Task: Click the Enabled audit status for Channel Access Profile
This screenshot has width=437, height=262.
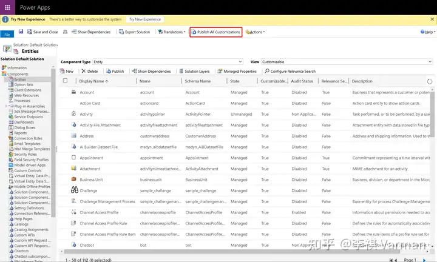Action: click(x=299, y=212)
